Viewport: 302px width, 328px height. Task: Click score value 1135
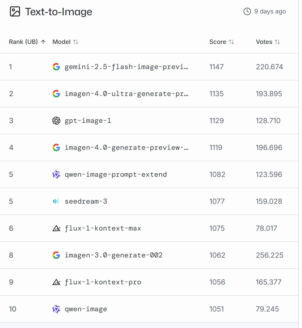216,94
